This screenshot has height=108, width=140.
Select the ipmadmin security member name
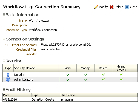pos(20,75)
